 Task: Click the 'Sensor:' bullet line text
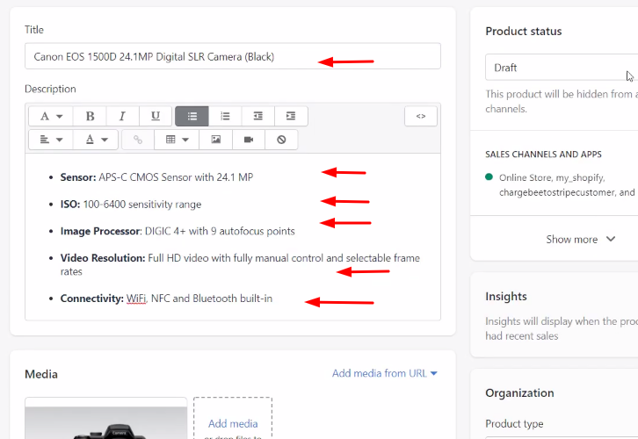coord(156,177)
